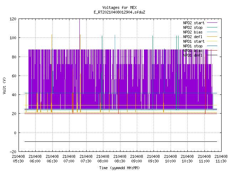Click the x-axis tick label 07:00

69,161
